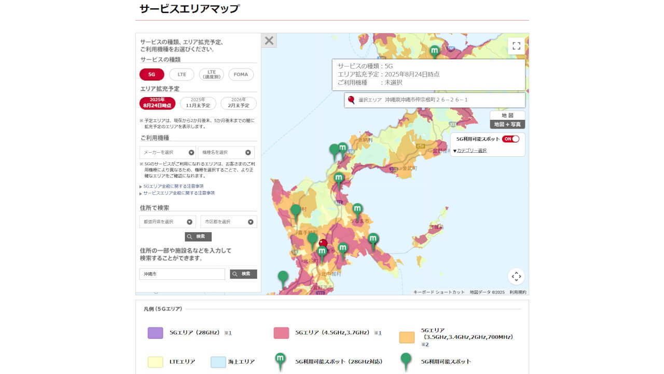
Task: Expand 5Gエリア全般に関する注意事項
Action: 173,186
